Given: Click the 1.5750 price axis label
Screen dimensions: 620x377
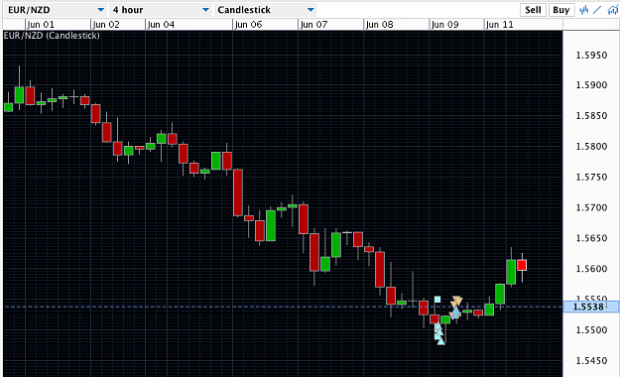Looking at the screenshot, I should [x=591, y=177].
